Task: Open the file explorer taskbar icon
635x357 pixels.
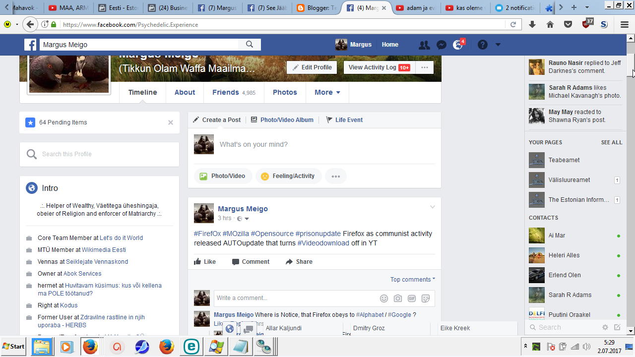Action: coord(42,347)
